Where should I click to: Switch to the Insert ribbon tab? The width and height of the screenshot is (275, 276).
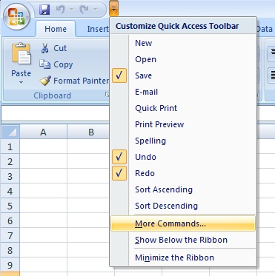pyautogui.click(x=98, y=29)
